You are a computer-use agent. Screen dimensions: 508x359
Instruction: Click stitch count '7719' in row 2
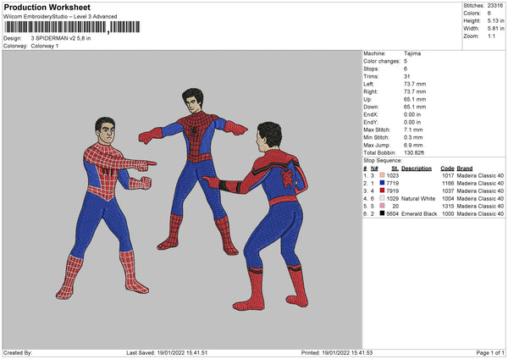coord(392,184)
